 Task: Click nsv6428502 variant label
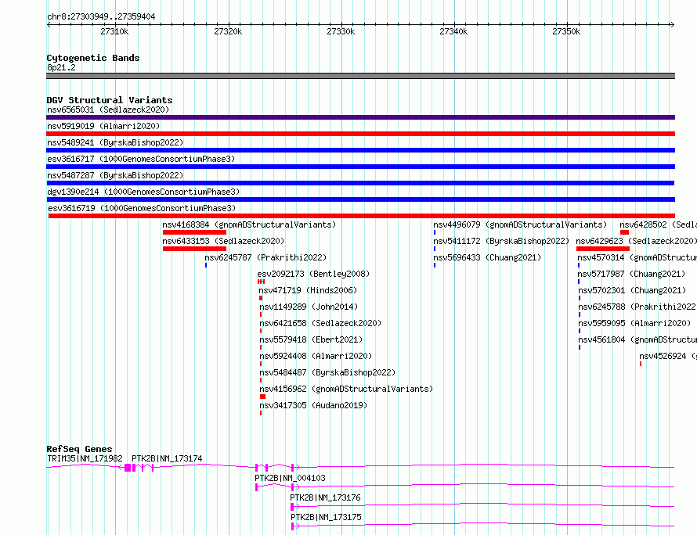click(659, 224)
